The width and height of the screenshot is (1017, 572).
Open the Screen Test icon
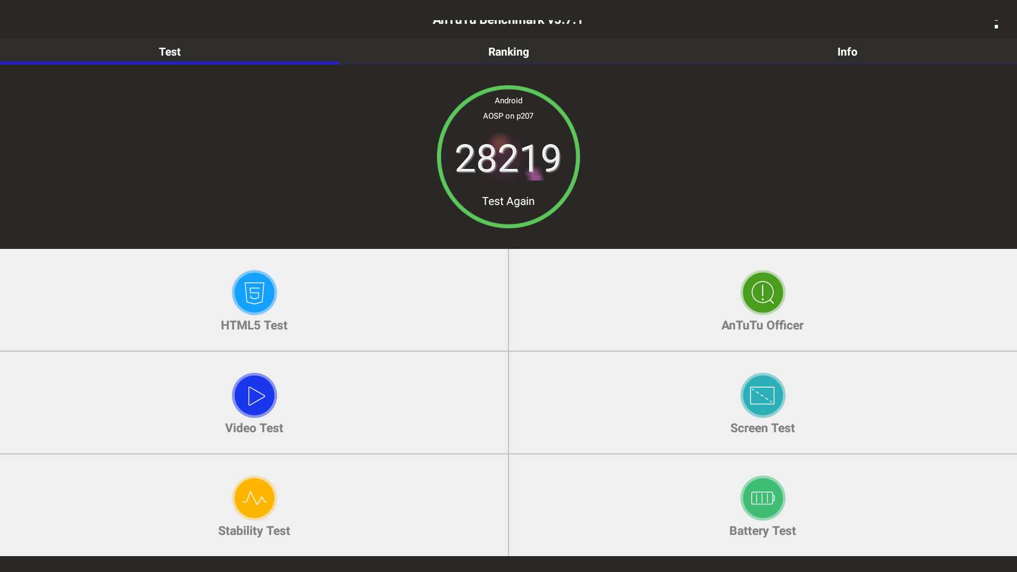[763, 395]
